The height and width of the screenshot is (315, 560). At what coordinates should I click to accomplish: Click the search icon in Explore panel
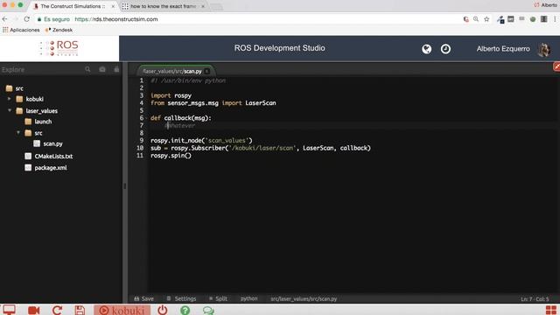point(87,69)
